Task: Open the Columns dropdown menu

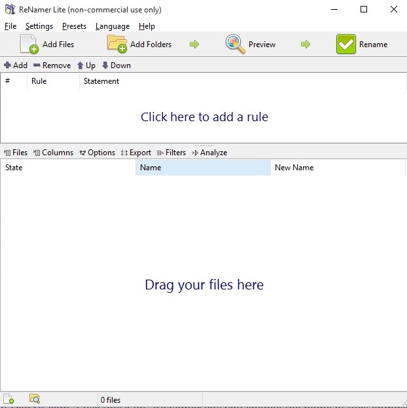Action: 53,153
